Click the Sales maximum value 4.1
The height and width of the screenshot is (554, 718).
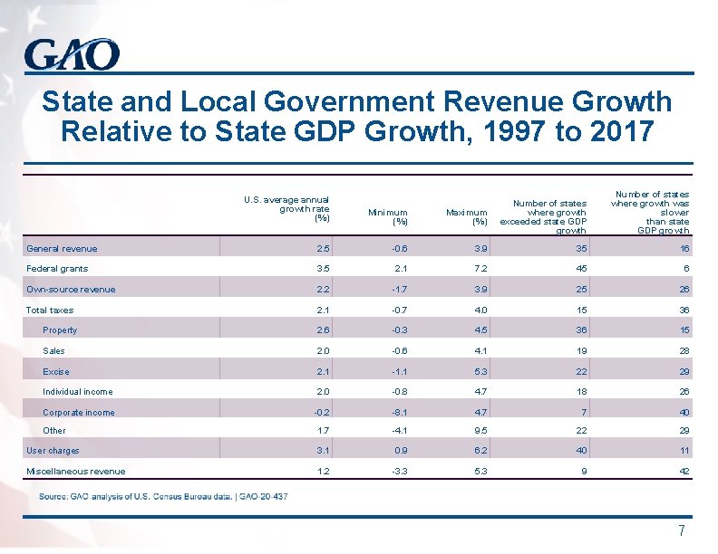point(480,351)
